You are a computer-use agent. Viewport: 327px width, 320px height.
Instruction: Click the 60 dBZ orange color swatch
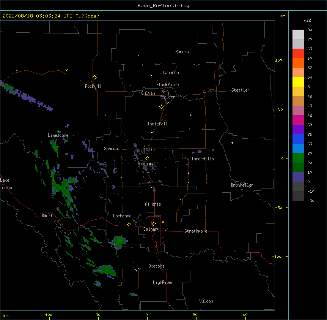(298, 63)
